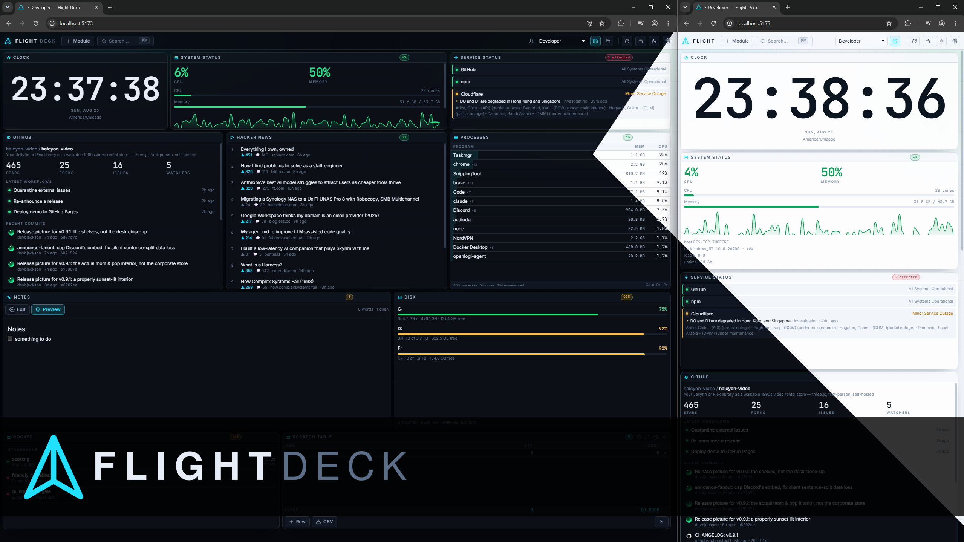Focus the Search field in right window
The height and width of the screenshot is (542, 964).
(784, 41)
